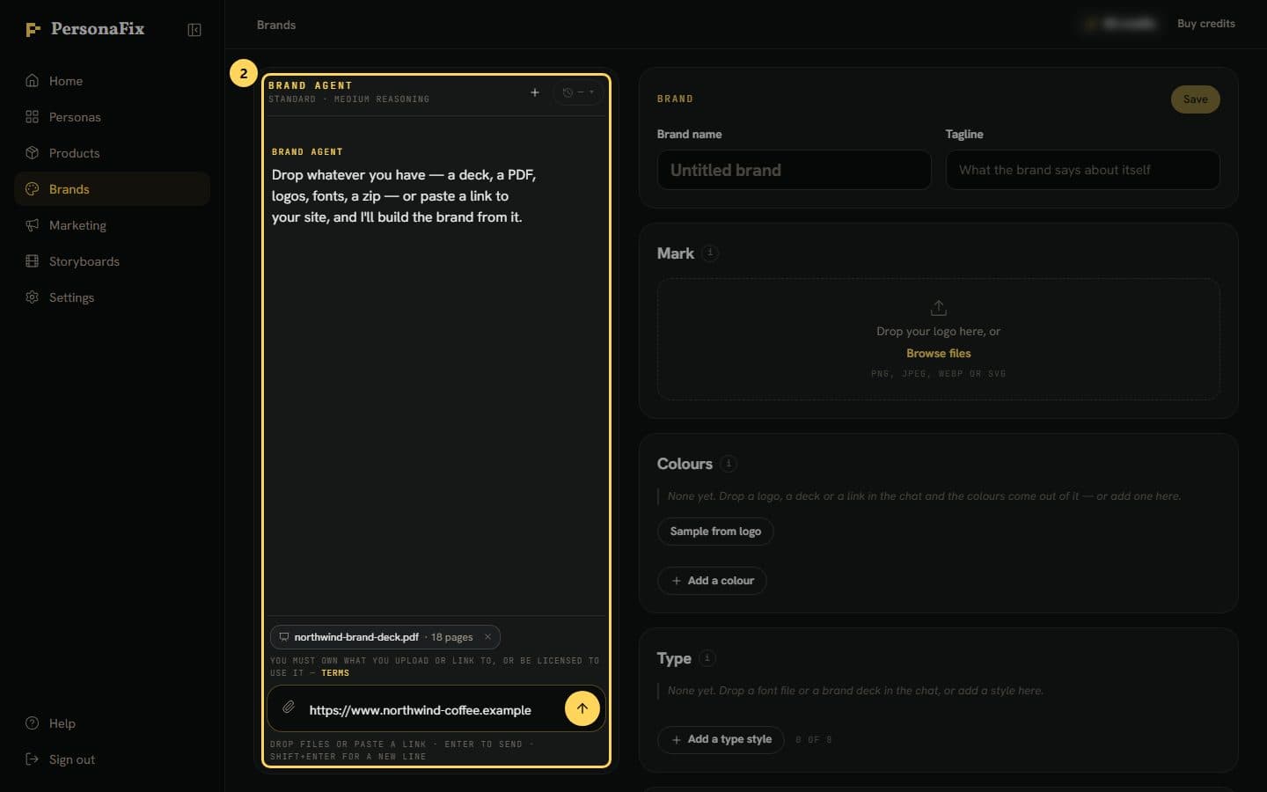Image resolution: width=1267 pixels, height=792 pixels.
Task: Click the Sign out arrow icon
Action: point(33,759)
